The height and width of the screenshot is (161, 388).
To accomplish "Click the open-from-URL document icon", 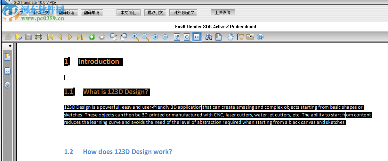I will pos(18,37).
